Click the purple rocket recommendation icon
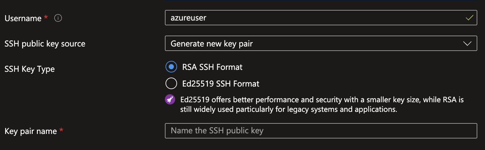 tap(170, 100)
